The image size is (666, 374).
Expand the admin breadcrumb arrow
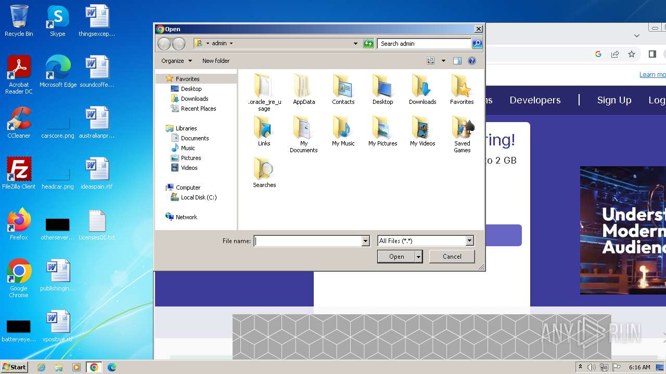click(x=231, y=44)
